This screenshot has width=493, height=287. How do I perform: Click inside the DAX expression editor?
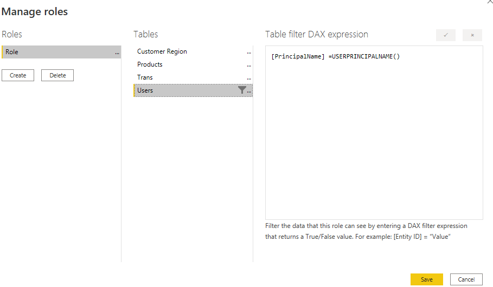point(374,133)
